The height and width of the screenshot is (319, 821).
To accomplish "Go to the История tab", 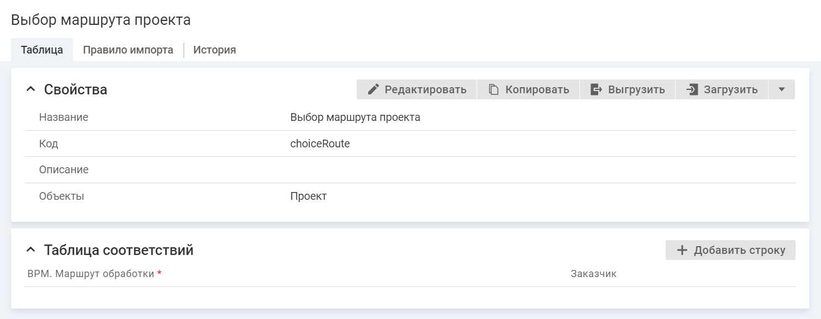I will pos(215,50).
